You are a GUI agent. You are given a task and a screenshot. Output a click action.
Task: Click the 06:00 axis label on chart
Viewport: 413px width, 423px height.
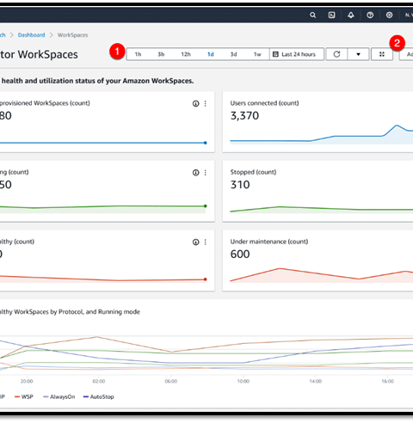click(171, 381)
